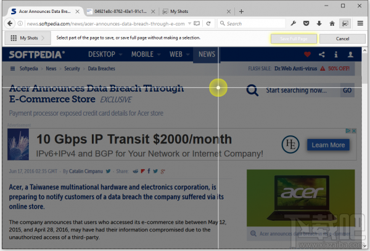Viewport: 370px width, 251px height.
Task: Reload the page with the refresh icon
Action: pyautogui.click(x=208, y=23)
